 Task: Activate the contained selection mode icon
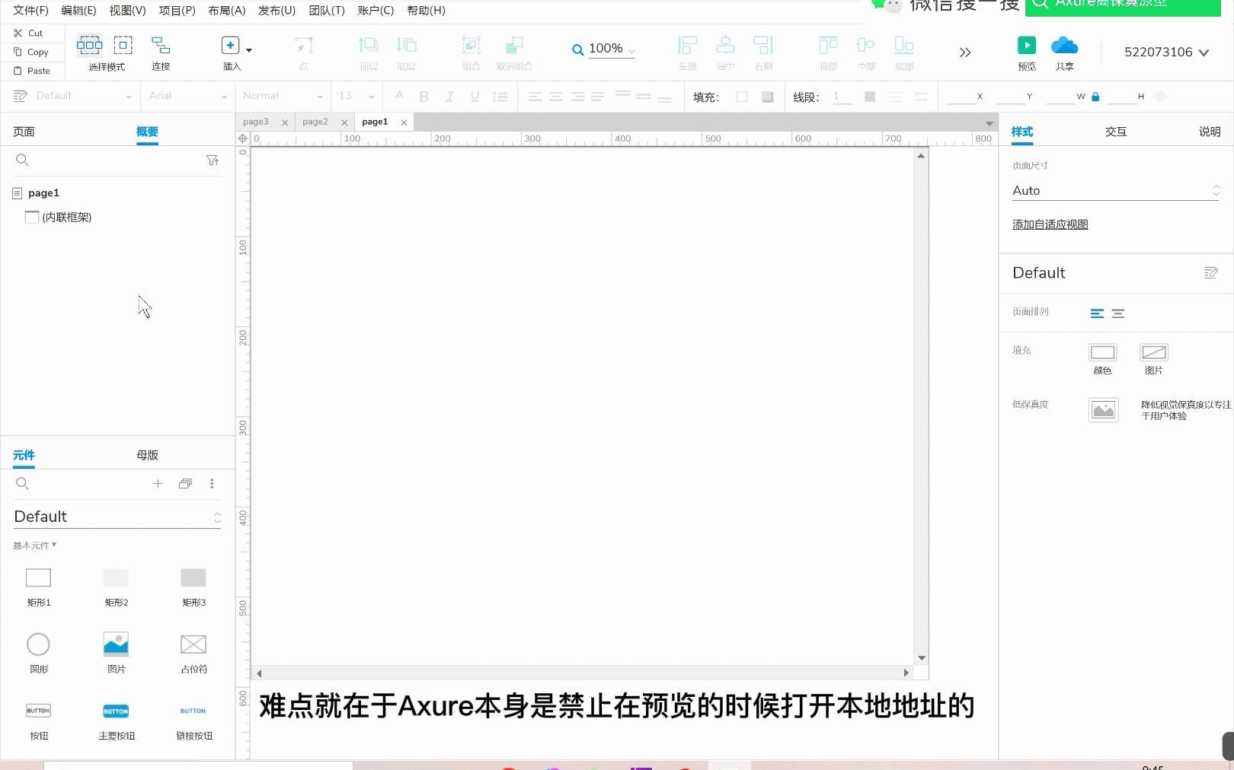(x=123, y=45)
